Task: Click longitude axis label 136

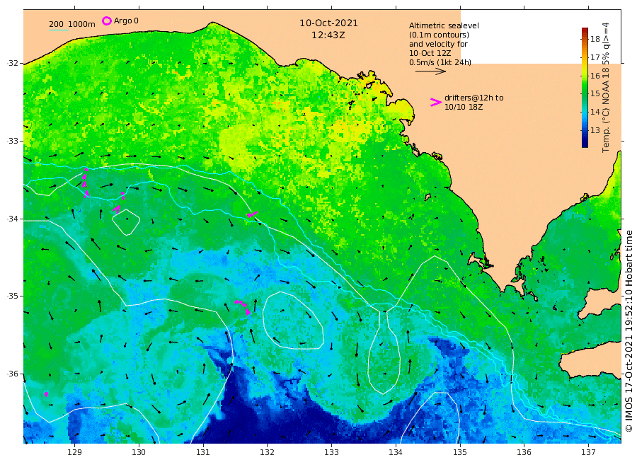Action: coord(524,452)
